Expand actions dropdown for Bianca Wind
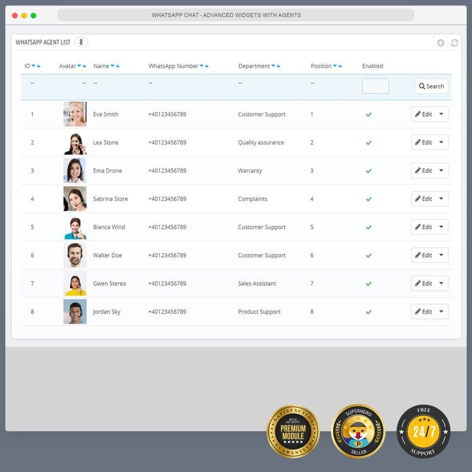The height and width of the screenshot is (472, 472). pyautogui.click(x=441, y=227)
